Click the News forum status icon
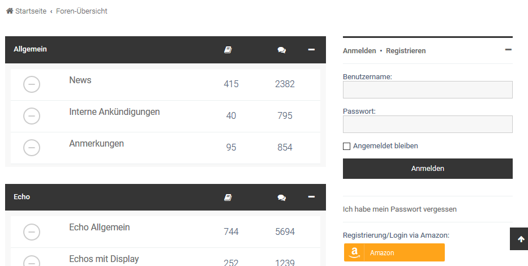The image size is (528, 266). coord(32,84)
